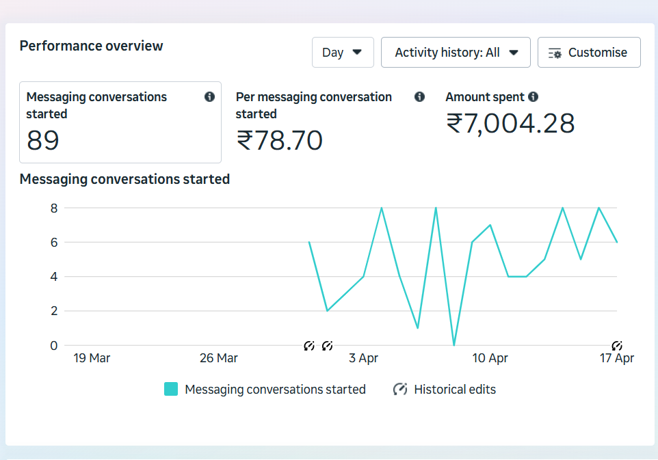Toggle the Messaging conversations started legend entry

click(276, 389)
